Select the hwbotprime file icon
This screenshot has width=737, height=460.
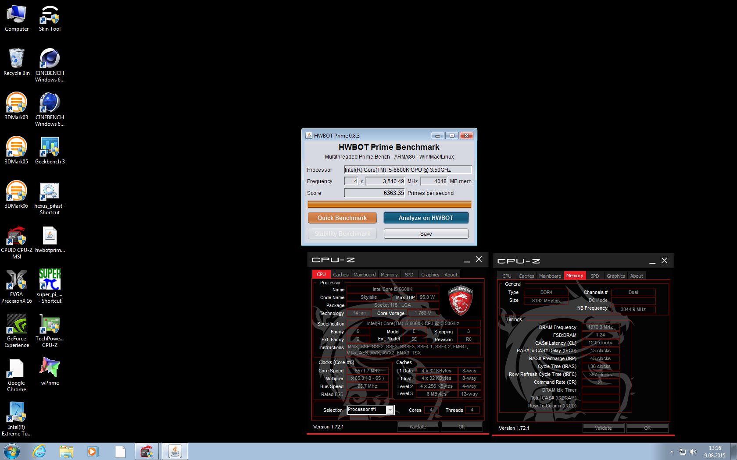click(x=50, y=240)
